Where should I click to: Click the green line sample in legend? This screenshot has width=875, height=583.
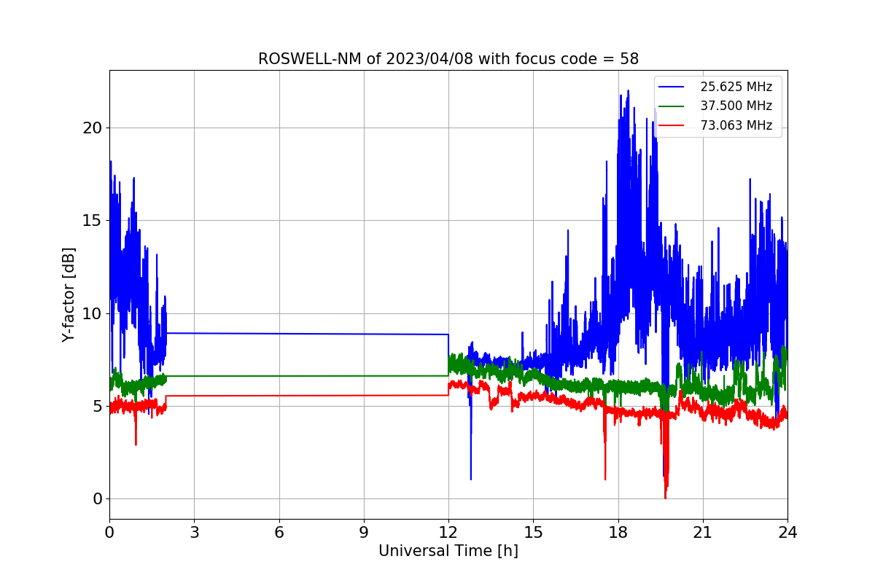[672, 106]
